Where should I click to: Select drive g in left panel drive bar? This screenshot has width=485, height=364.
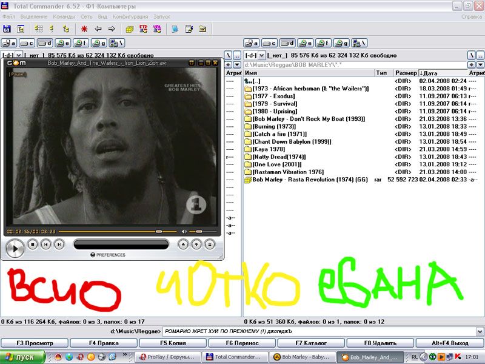99,43
